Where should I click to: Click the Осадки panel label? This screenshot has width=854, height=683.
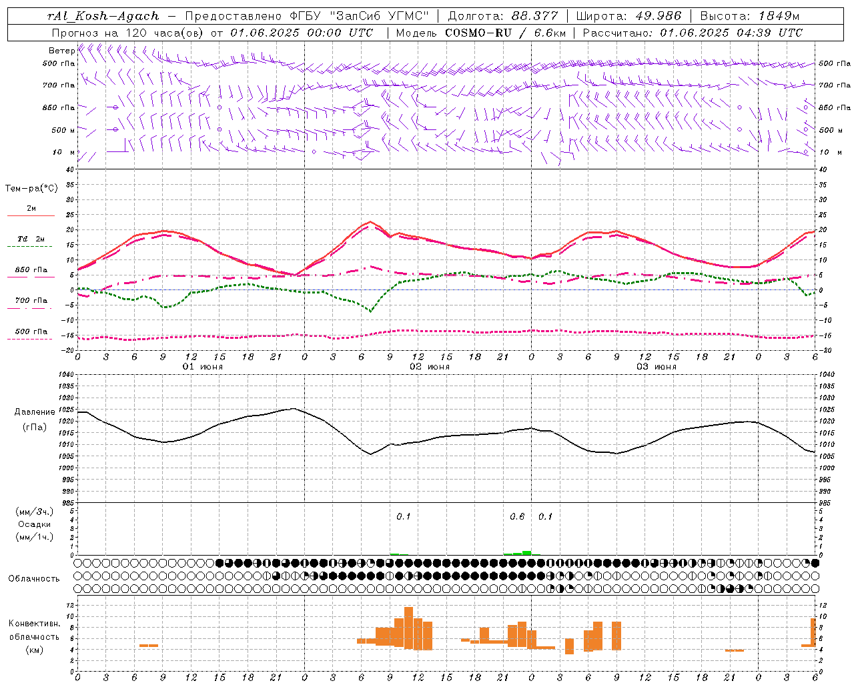pos(35,524)
